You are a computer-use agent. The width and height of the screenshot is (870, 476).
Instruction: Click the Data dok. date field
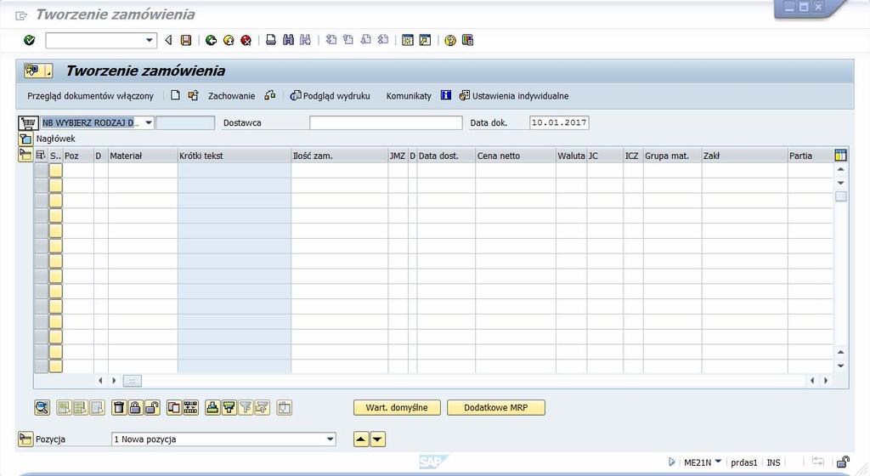tap(559, 122)
